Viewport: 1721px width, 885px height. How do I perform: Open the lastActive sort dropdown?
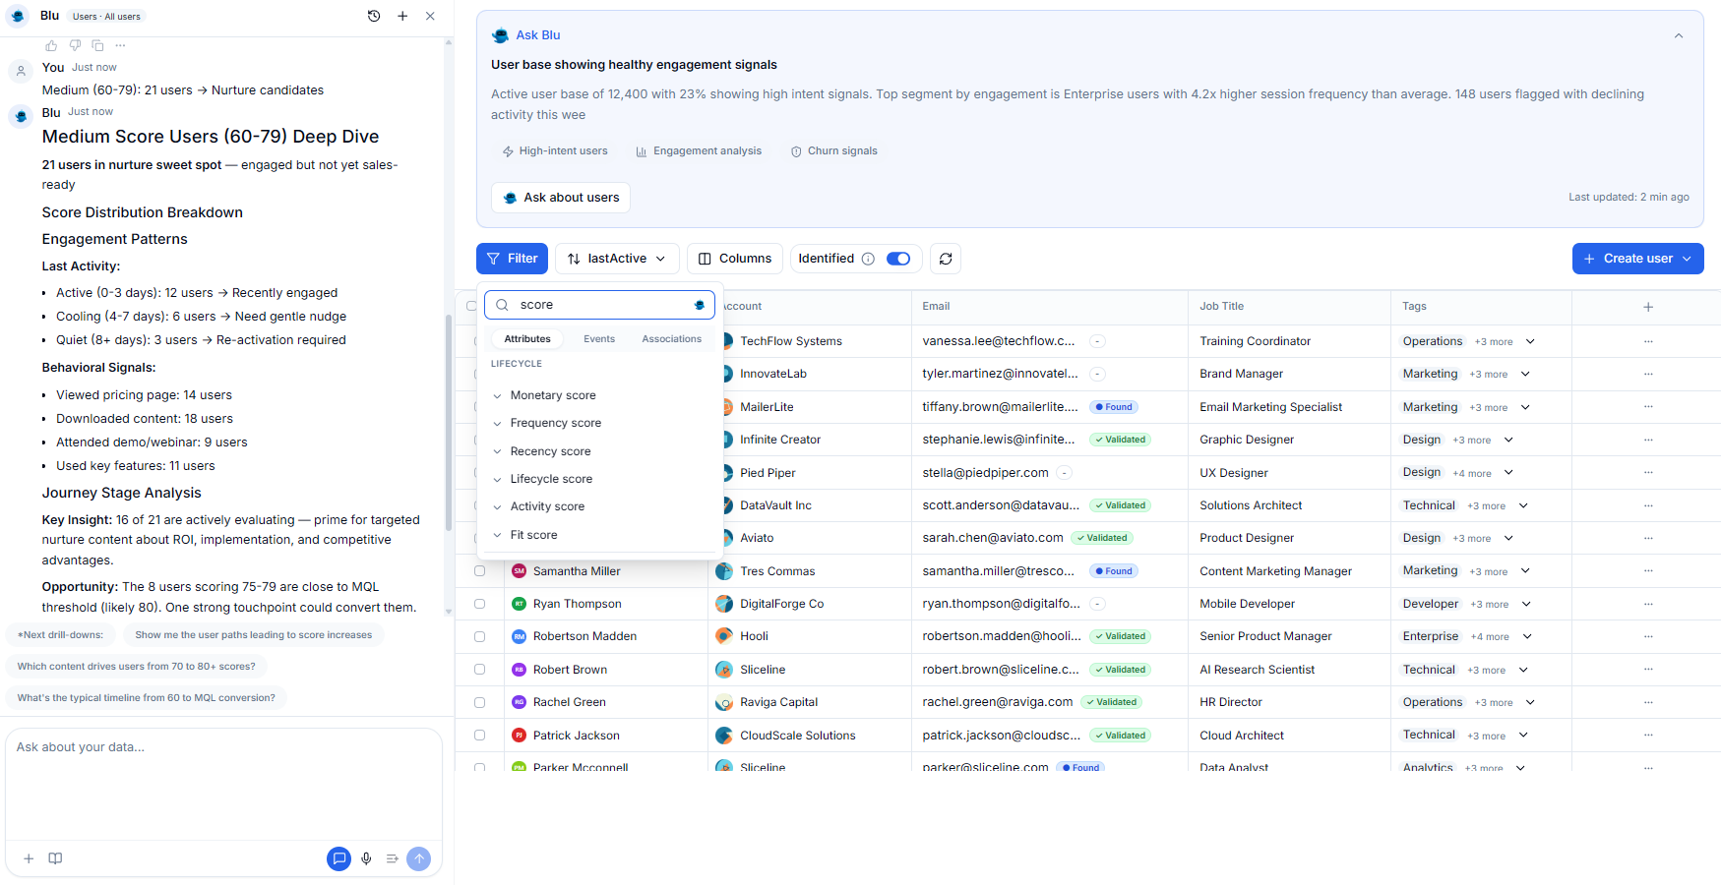(616, 258)
